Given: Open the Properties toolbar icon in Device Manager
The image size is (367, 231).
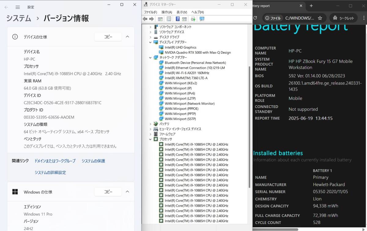Looking at the screenshot, I should 169,19.
